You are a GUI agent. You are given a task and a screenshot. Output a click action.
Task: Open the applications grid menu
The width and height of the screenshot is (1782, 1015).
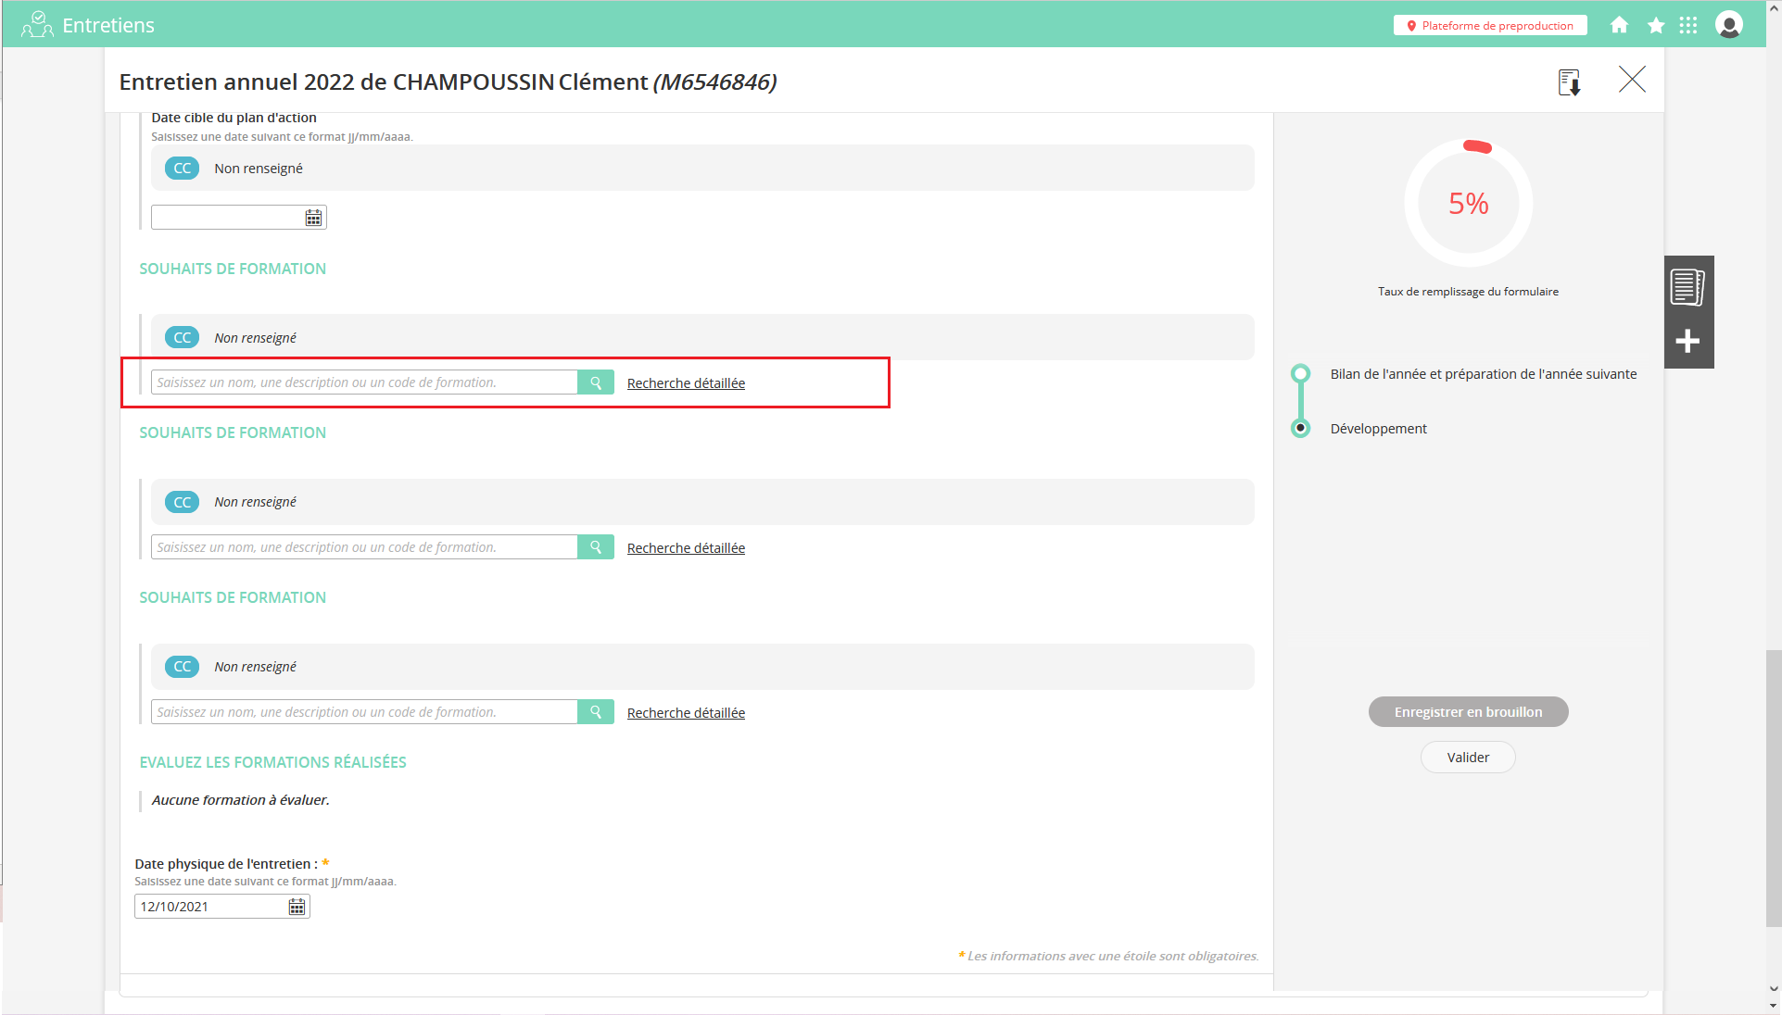(x=1688, y=25)
